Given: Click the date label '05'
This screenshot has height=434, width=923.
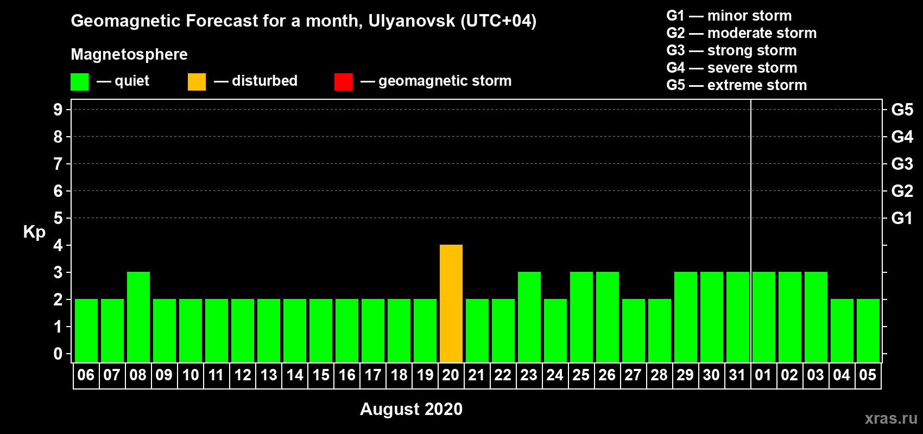Looking at the screenshot, I should (x=868, y=375).
